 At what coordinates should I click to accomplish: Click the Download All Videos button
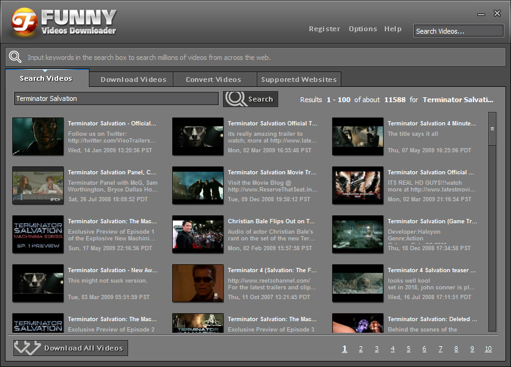(70, 348)
